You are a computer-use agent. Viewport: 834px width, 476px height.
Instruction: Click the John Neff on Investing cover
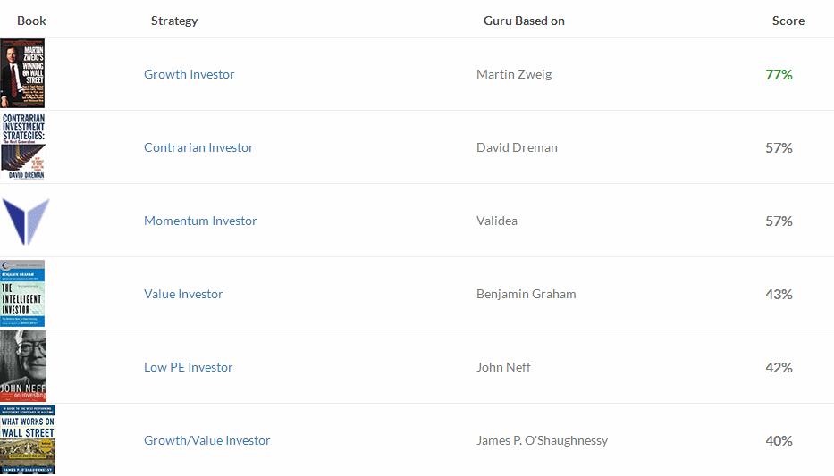[x=23, y=366]
